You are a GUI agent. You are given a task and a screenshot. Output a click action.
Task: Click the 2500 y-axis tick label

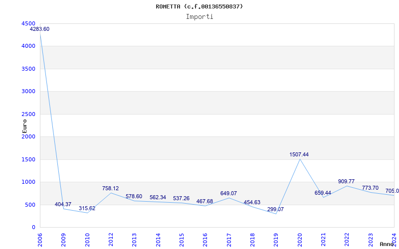tap(28, 115)
